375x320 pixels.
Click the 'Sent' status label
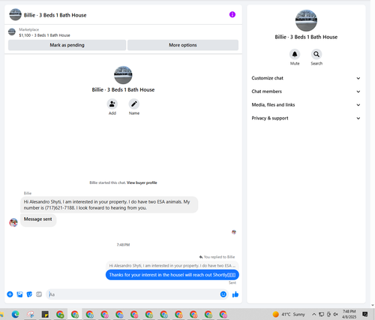[232, 282]
